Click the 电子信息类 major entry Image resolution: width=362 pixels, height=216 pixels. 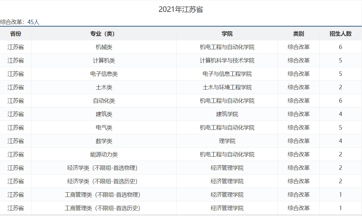104,74
